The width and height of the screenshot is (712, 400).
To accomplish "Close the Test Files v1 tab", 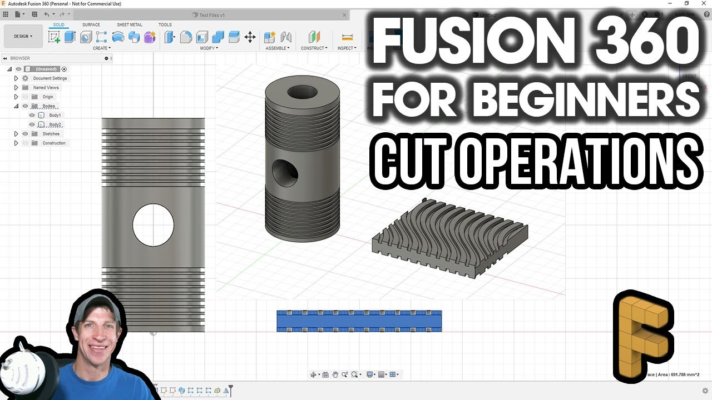I will 345,15.
